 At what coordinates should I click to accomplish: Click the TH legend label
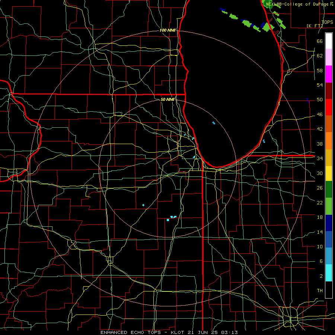[x=320, y=291]
